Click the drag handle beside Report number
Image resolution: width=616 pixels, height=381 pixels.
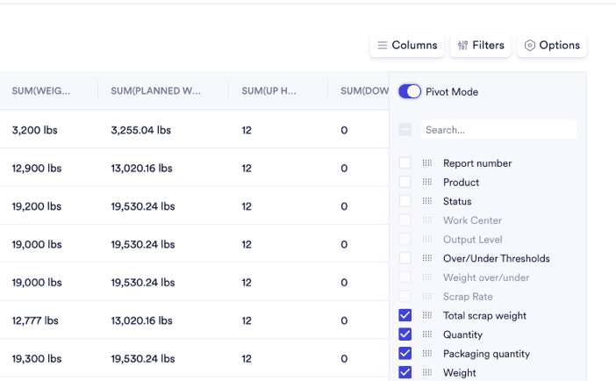[x=427, y=163]
